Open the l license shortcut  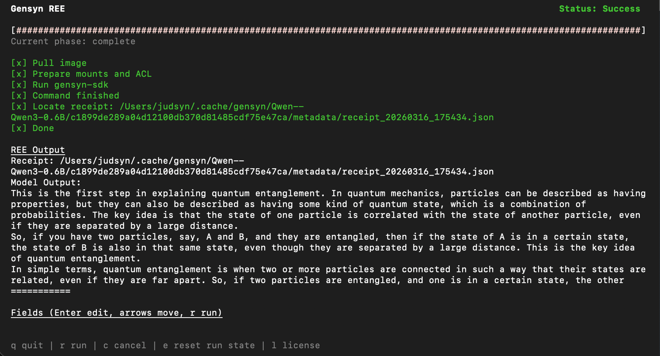pos(295,346)
